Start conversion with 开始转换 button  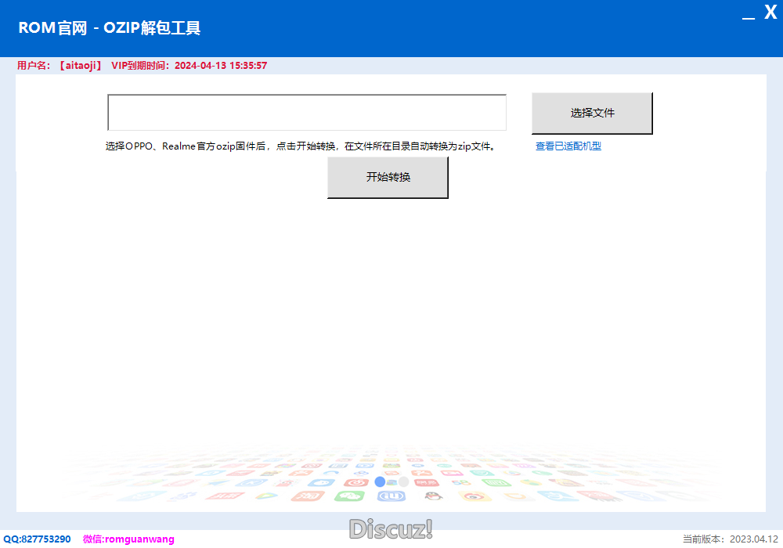point(388,177)
